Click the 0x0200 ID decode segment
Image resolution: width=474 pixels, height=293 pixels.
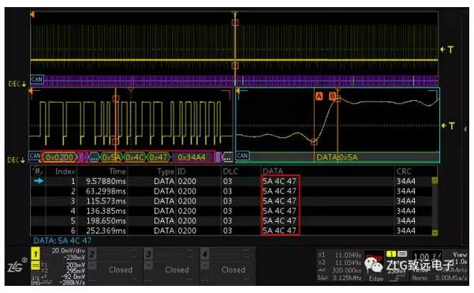coord(60,157)
